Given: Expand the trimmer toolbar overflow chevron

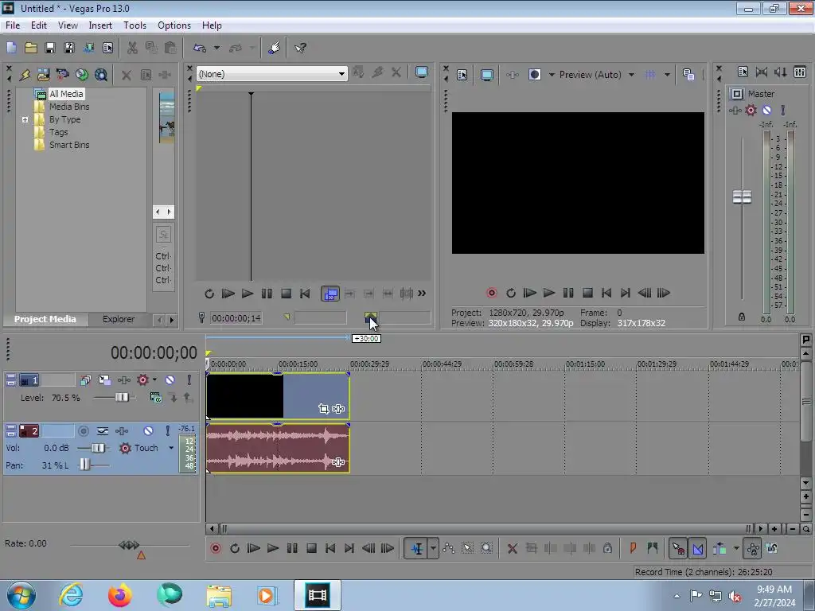Looking at the screenshot, I should (422, 293).
